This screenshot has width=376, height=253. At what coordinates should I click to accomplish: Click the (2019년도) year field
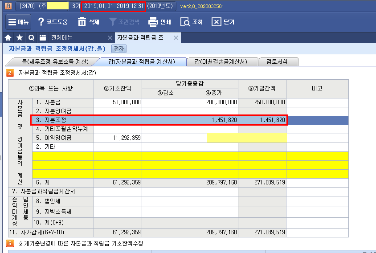(x=160, y=6)
